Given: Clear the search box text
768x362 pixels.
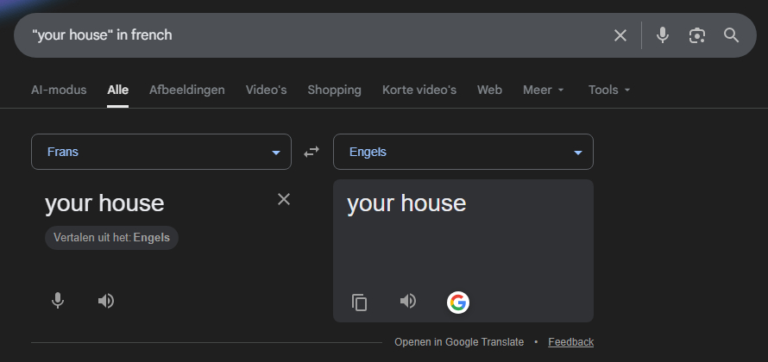Looking at the screenshot, I should (620, 35).
